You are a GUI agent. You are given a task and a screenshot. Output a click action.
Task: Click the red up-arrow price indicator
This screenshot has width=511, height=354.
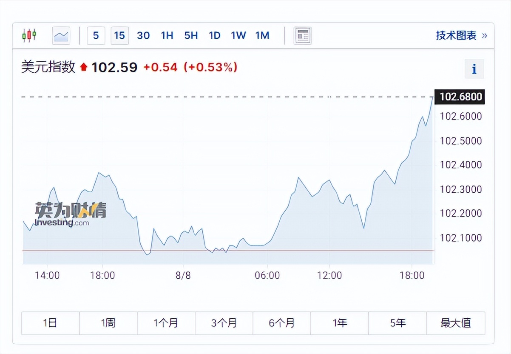coord(84,67)
